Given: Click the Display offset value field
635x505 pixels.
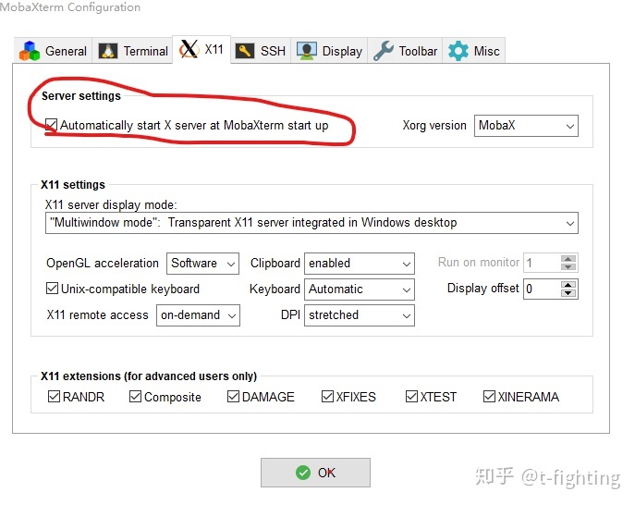Looking at the screenshot, I should pos(542,289).
